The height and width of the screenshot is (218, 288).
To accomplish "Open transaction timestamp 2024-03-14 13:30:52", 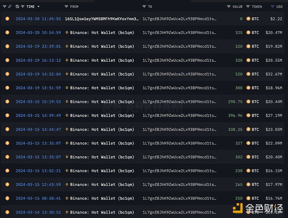I will pos(38,212).
